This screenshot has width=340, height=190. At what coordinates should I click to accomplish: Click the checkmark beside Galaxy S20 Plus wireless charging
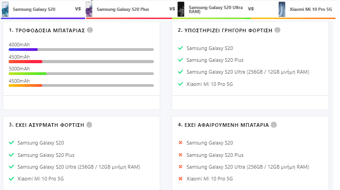coord(11,155)
